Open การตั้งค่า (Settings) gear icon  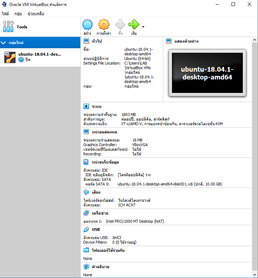coord(104,25)
